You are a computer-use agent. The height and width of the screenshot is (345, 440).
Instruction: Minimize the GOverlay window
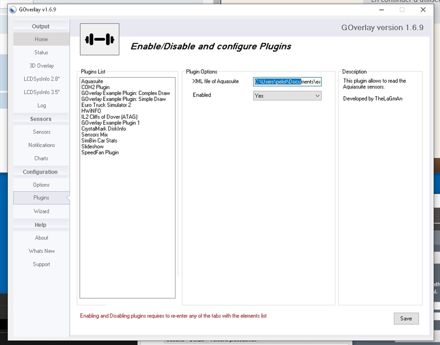381,10
